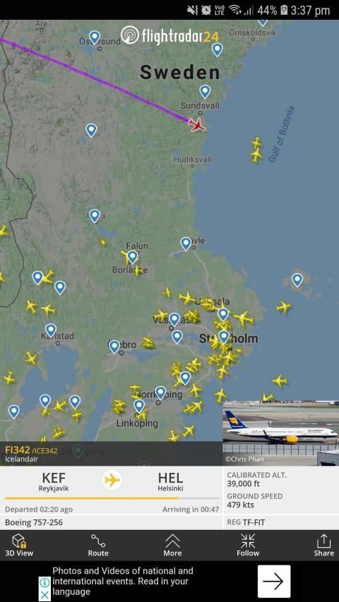This screenshot has width=339, height=602.
Task: Show the flight Route
Action: pyautogui.click(x=98, y=545)
